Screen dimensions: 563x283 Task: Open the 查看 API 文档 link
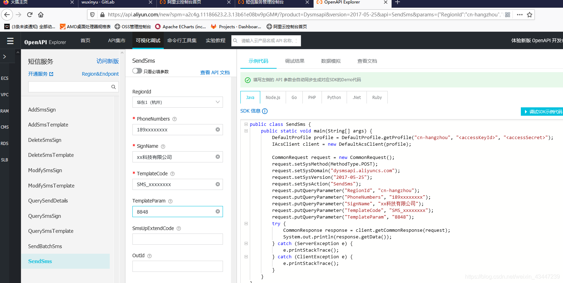tap(215, 72)
